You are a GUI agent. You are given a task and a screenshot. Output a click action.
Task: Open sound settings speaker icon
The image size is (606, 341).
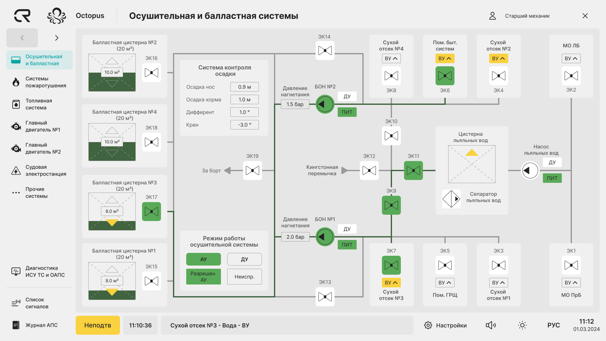[x=491, y=325]
